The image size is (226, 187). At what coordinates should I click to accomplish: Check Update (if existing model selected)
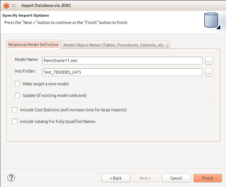[17, 95]
